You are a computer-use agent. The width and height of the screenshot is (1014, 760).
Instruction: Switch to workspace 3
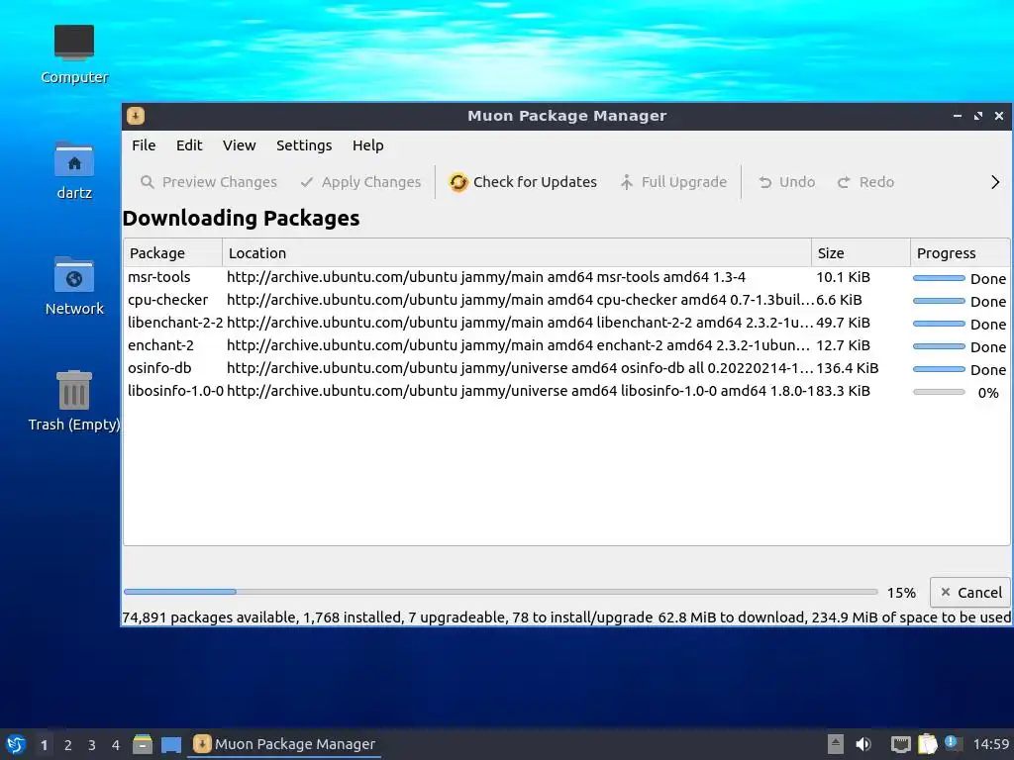pyautogui.click(x=92, y=745)
